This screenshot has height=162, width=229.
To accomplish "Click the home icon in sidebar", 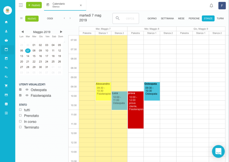I will click(x=6, y=22).
